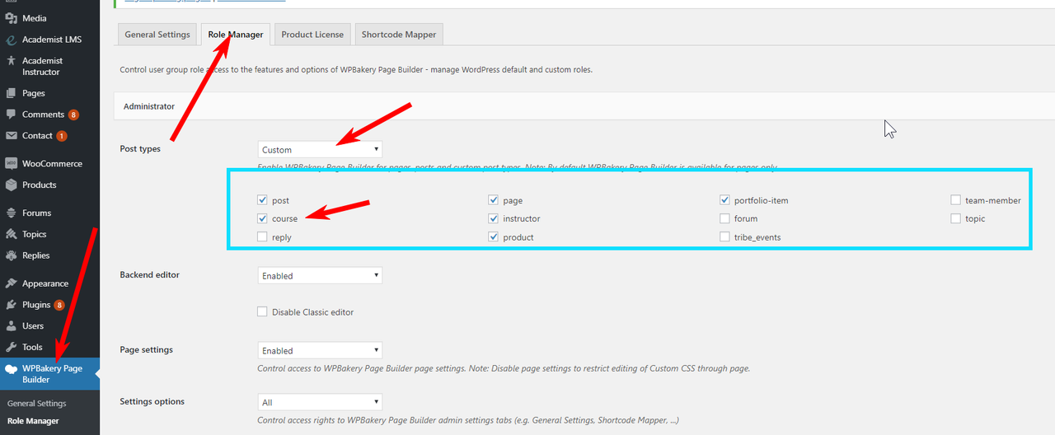This screenshot has height=435, width=1055.
Task: Click the Comments count badge 8
Action: tap(73, 115)
